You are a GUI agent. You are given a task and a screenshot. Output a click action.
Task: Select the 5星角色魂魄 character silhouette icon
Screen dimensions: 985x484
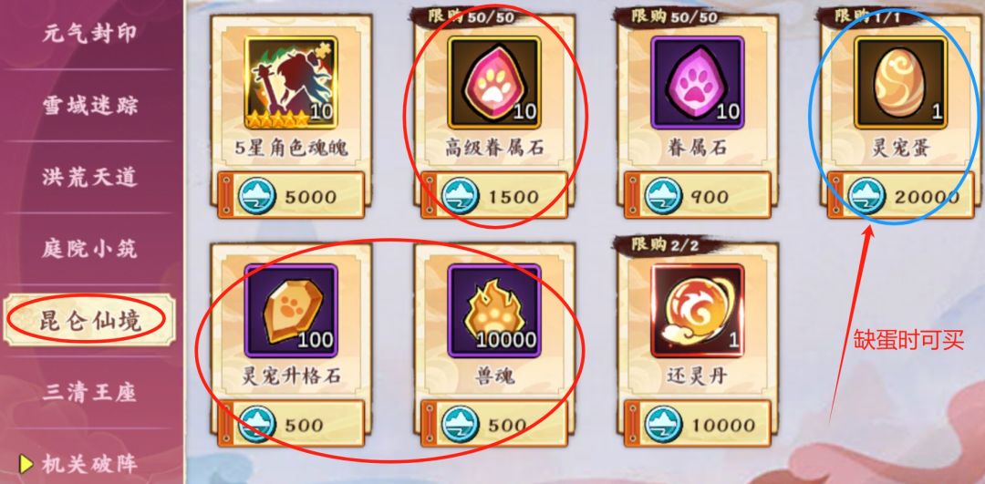tap(291, 82)
